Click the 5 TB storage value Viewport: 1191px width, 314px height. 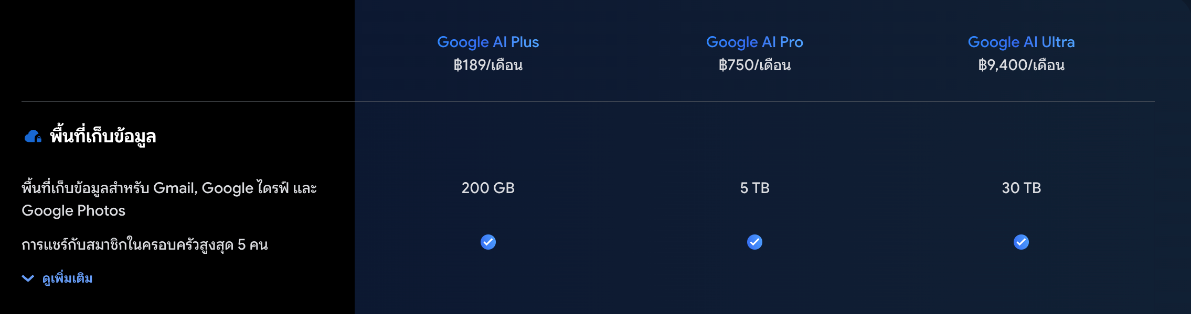[754, 188]
